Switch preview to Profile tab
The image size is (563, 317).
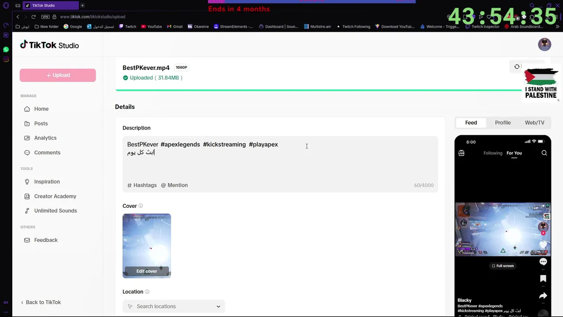(x=503, y=122)
